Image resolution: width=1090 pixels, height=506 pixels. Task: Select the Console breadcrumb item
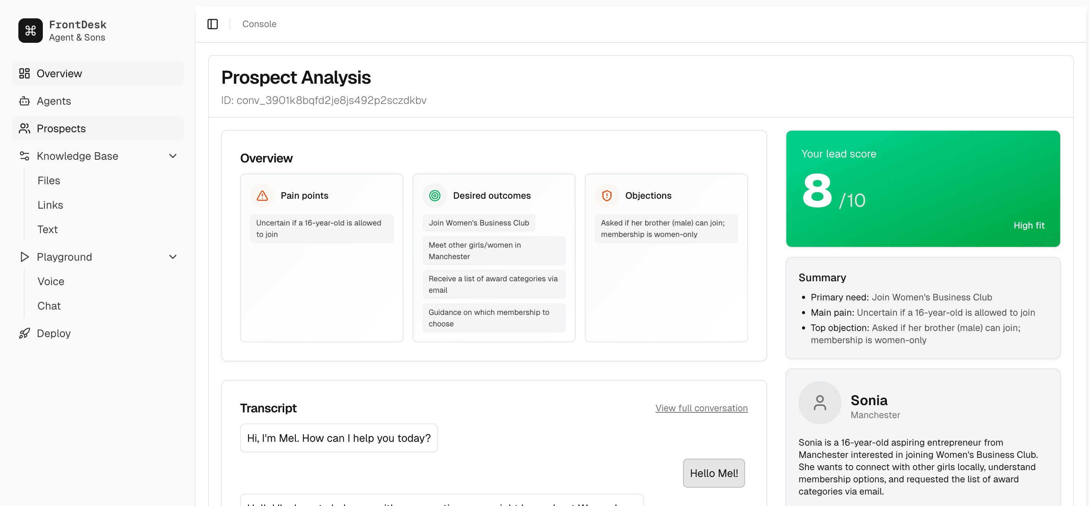[259, 24]
